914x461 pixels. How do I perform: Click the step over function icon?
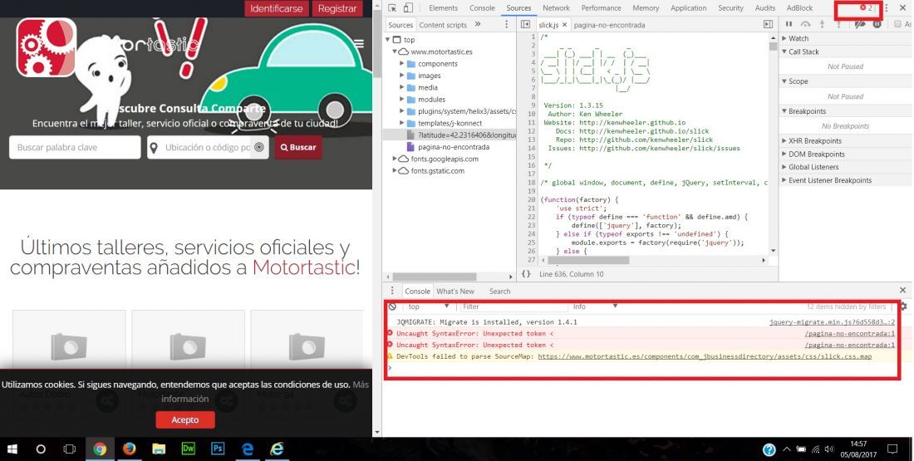click(x=806, y=24)
